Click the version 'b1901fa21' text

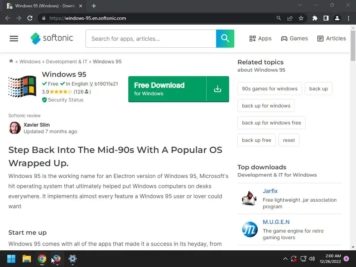106,84
